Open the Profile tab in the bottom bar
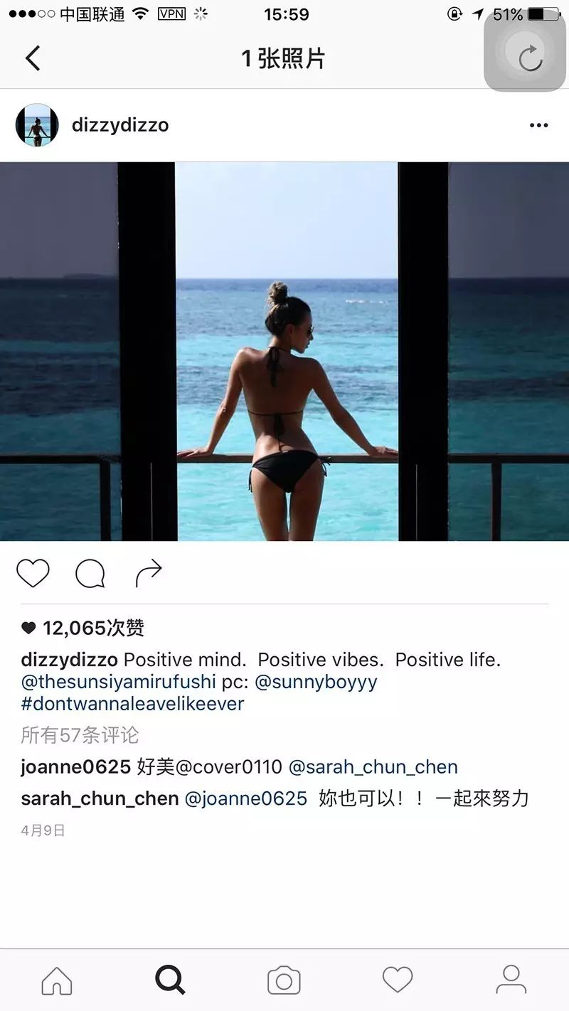This screenshot has height=1011, width=569. coord(511,980)
